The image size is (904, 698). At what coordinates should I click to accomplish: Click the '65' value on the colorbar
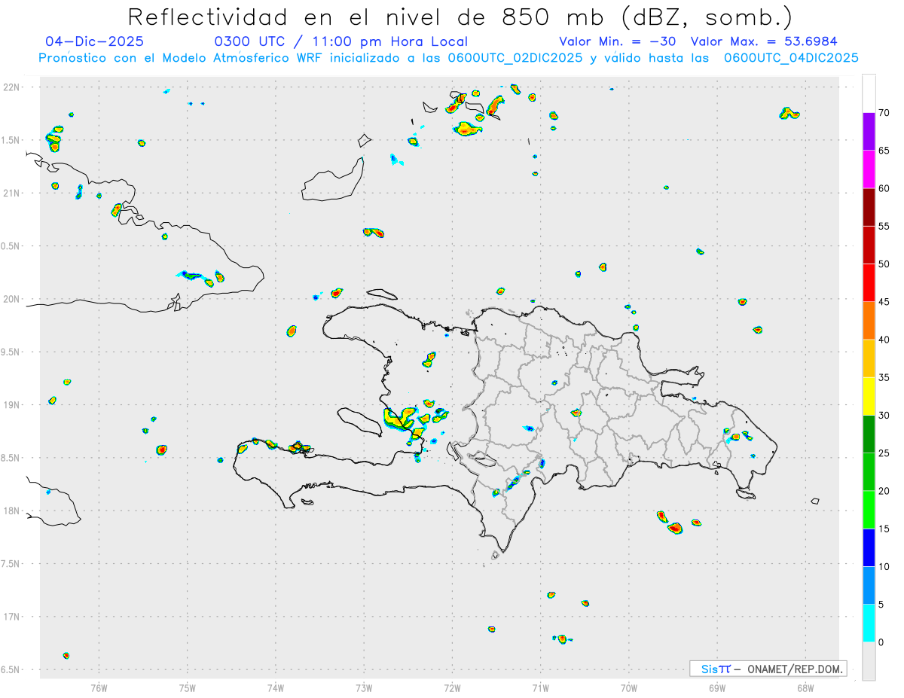click(x=884, y=151)
